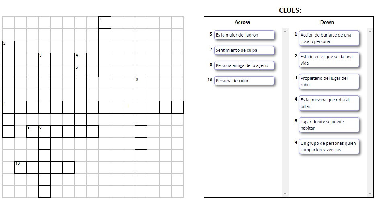Select clue 'Estado en el que se da una vida'
Image resolution: width=387 pixels, height=209 pixels.
pos(329,60)
